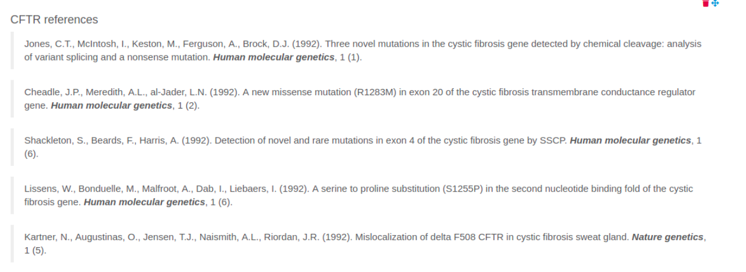The height and width of the screenshot is (272, 746).
Task: Click the Nature genetics journal name
Action: click(667, 237)
